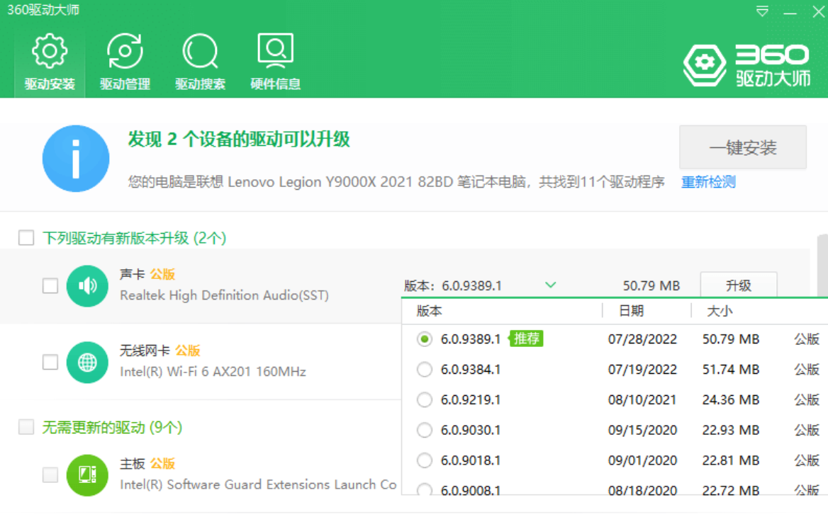Open the 驱动搜索 magnifier icon
This screenshot has height=524, width=828.
[x=200, y=51]
